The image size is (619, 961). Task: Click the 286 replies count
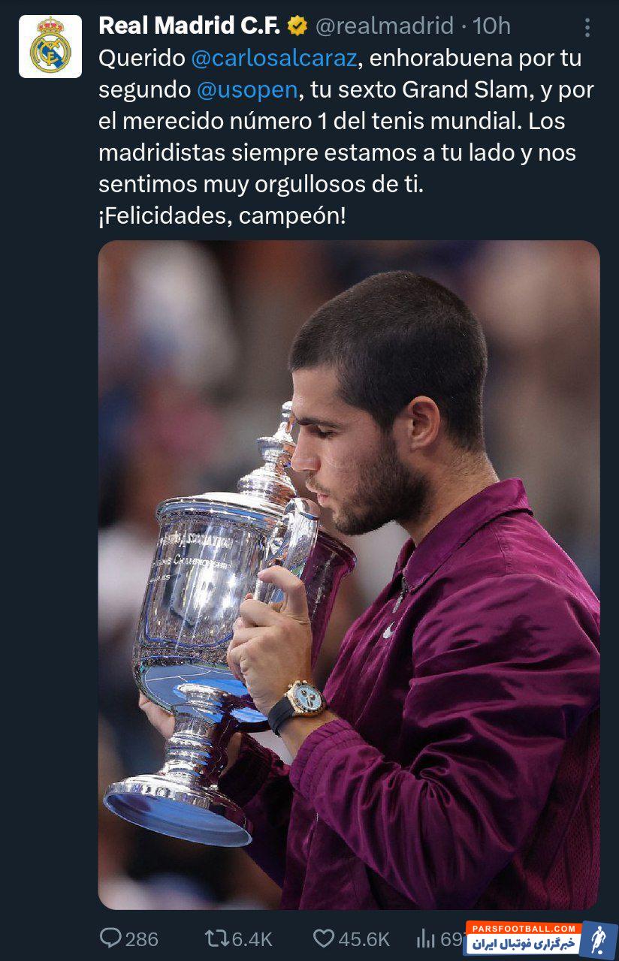tap(142, 938)
